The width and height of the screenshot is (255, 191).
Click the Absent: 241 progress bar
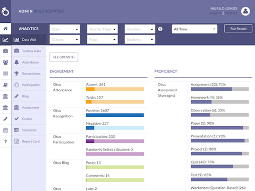(115, 89)
